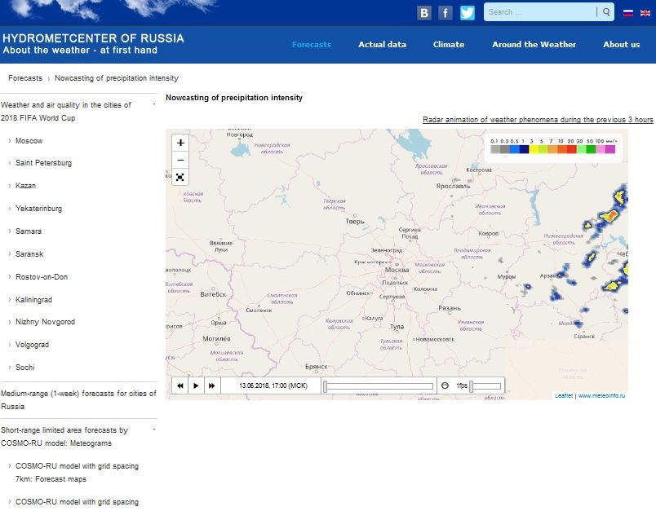The image size is (656, 511).
Task: Click the Тверь label on the map
Action: point(355,222)
